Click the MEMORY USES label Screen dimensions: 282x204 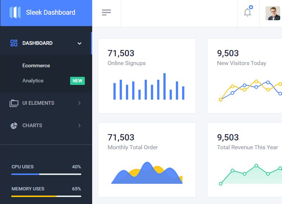click(x=28, y=189)
